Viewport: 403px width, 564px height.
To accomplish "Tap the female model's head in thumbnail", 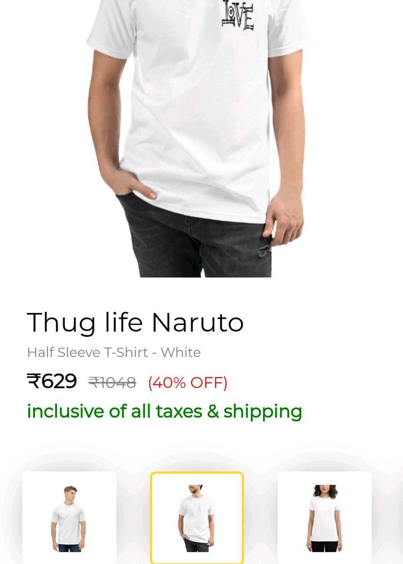I will [325, 491].
